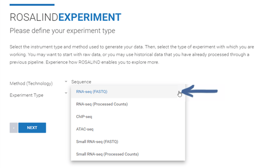
Task: Click the 'Please define your experiment type' subtitle
Action: [62, 31]
